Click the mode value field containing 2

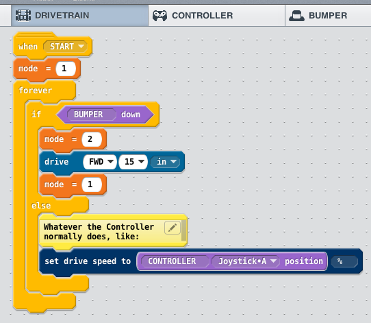[92, 139]
